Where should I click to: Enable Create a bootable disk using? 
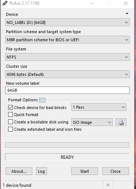click(10, 122)
